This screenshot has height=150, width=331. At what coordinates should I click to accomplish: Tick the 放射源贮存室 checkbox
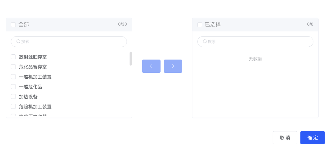[13, 57]
